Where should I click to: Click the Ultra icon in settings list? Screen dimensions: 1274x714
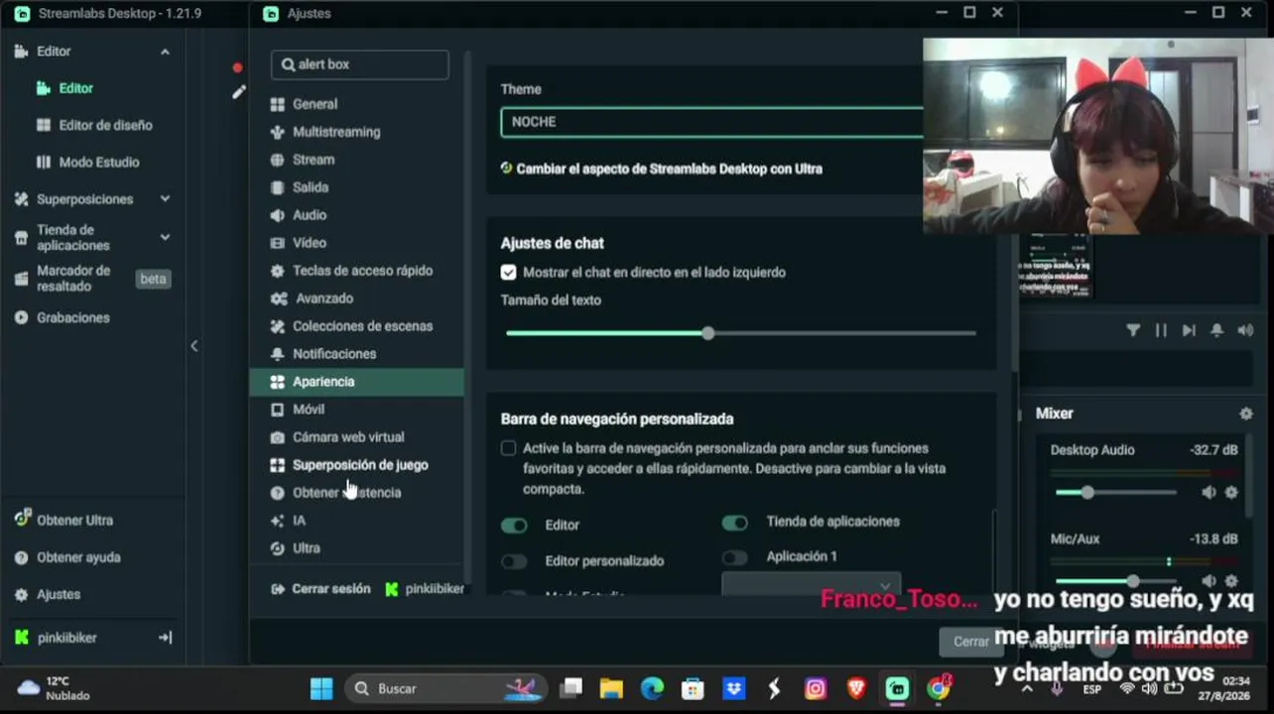(278, 548)
